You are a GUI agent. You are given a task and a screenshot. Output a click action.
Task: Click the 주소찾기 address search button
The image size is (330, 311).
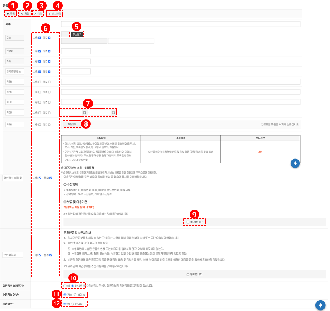pyautogui.click(x=76, y=34)
